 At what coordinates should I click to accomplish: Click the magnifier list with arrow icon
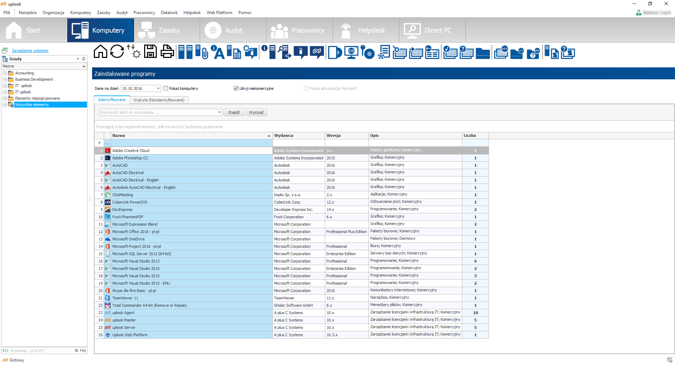pos(284,52)
